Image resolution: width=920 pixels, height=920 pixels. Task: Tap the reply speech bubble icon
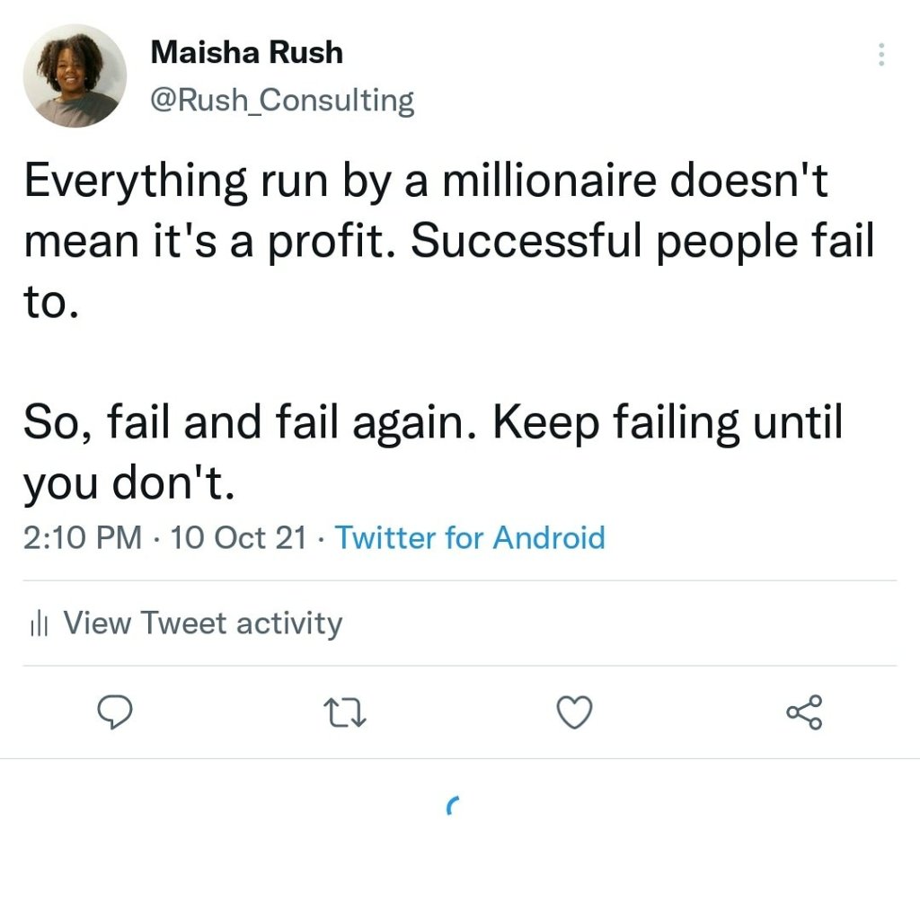115,713
